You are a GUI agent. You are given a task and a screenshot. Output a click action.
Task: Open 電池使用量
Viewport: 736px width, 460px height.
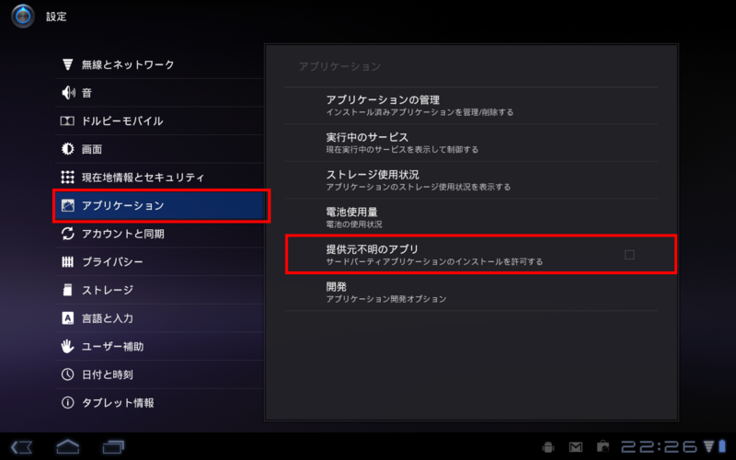pos(471,217)
